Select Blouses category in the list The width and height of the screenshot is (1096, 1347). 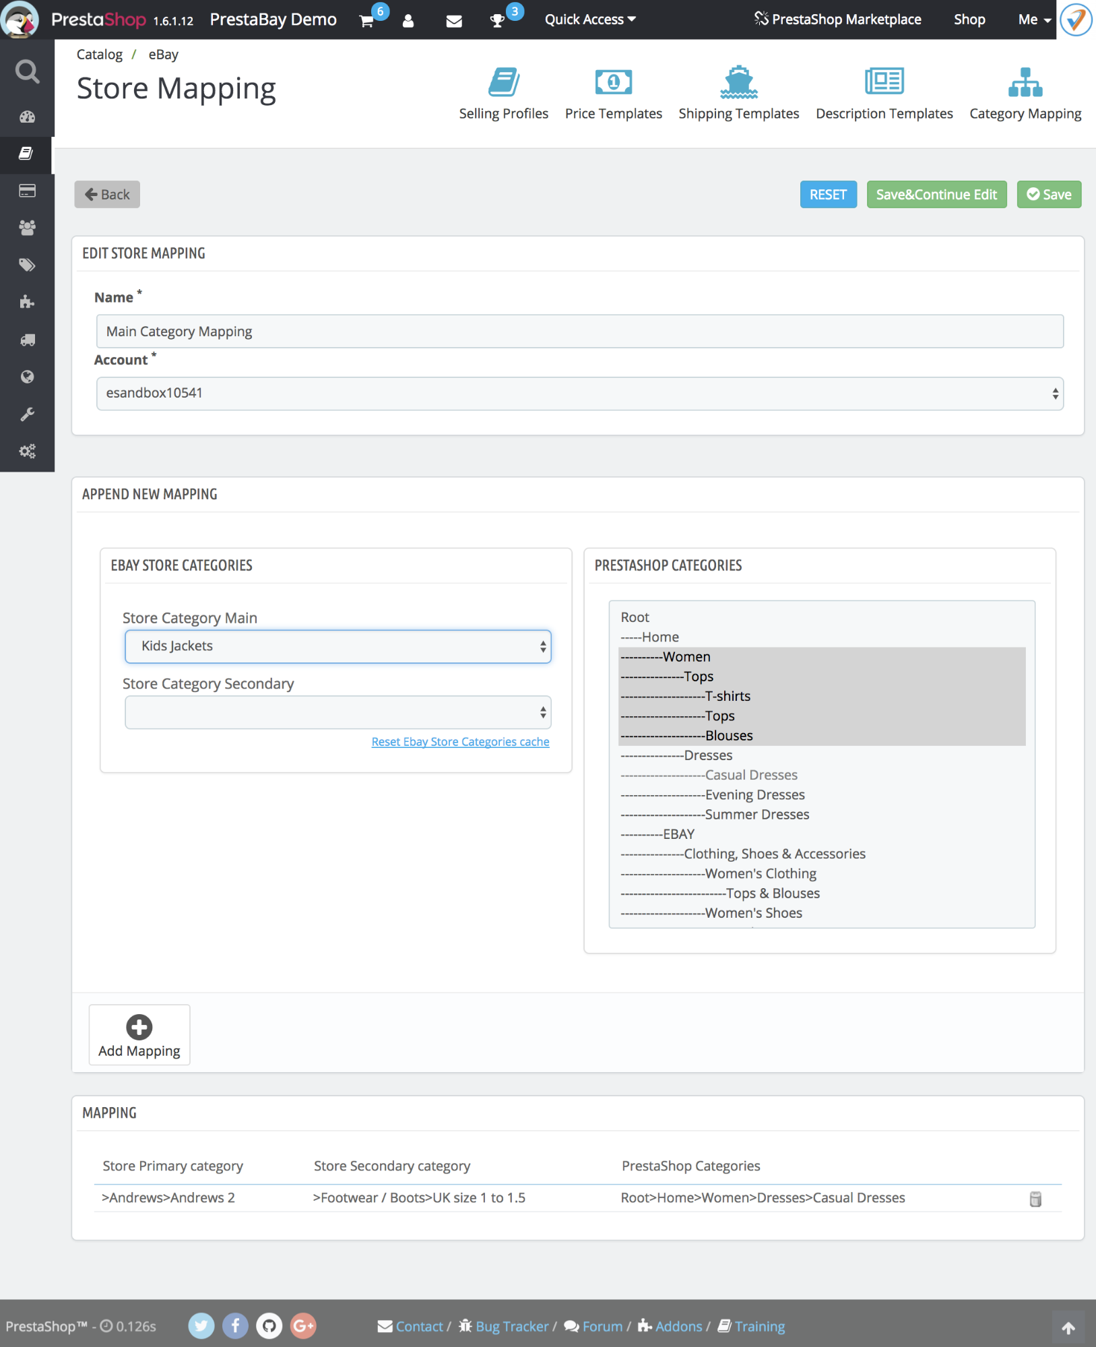pyautogui.click(x=822, y=736)
